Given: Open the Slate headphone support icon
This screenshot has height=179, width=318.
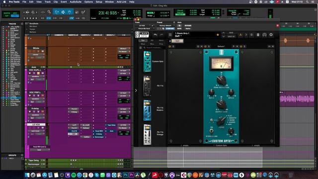Looking at the screenshot, I should [x=264, y=35].
